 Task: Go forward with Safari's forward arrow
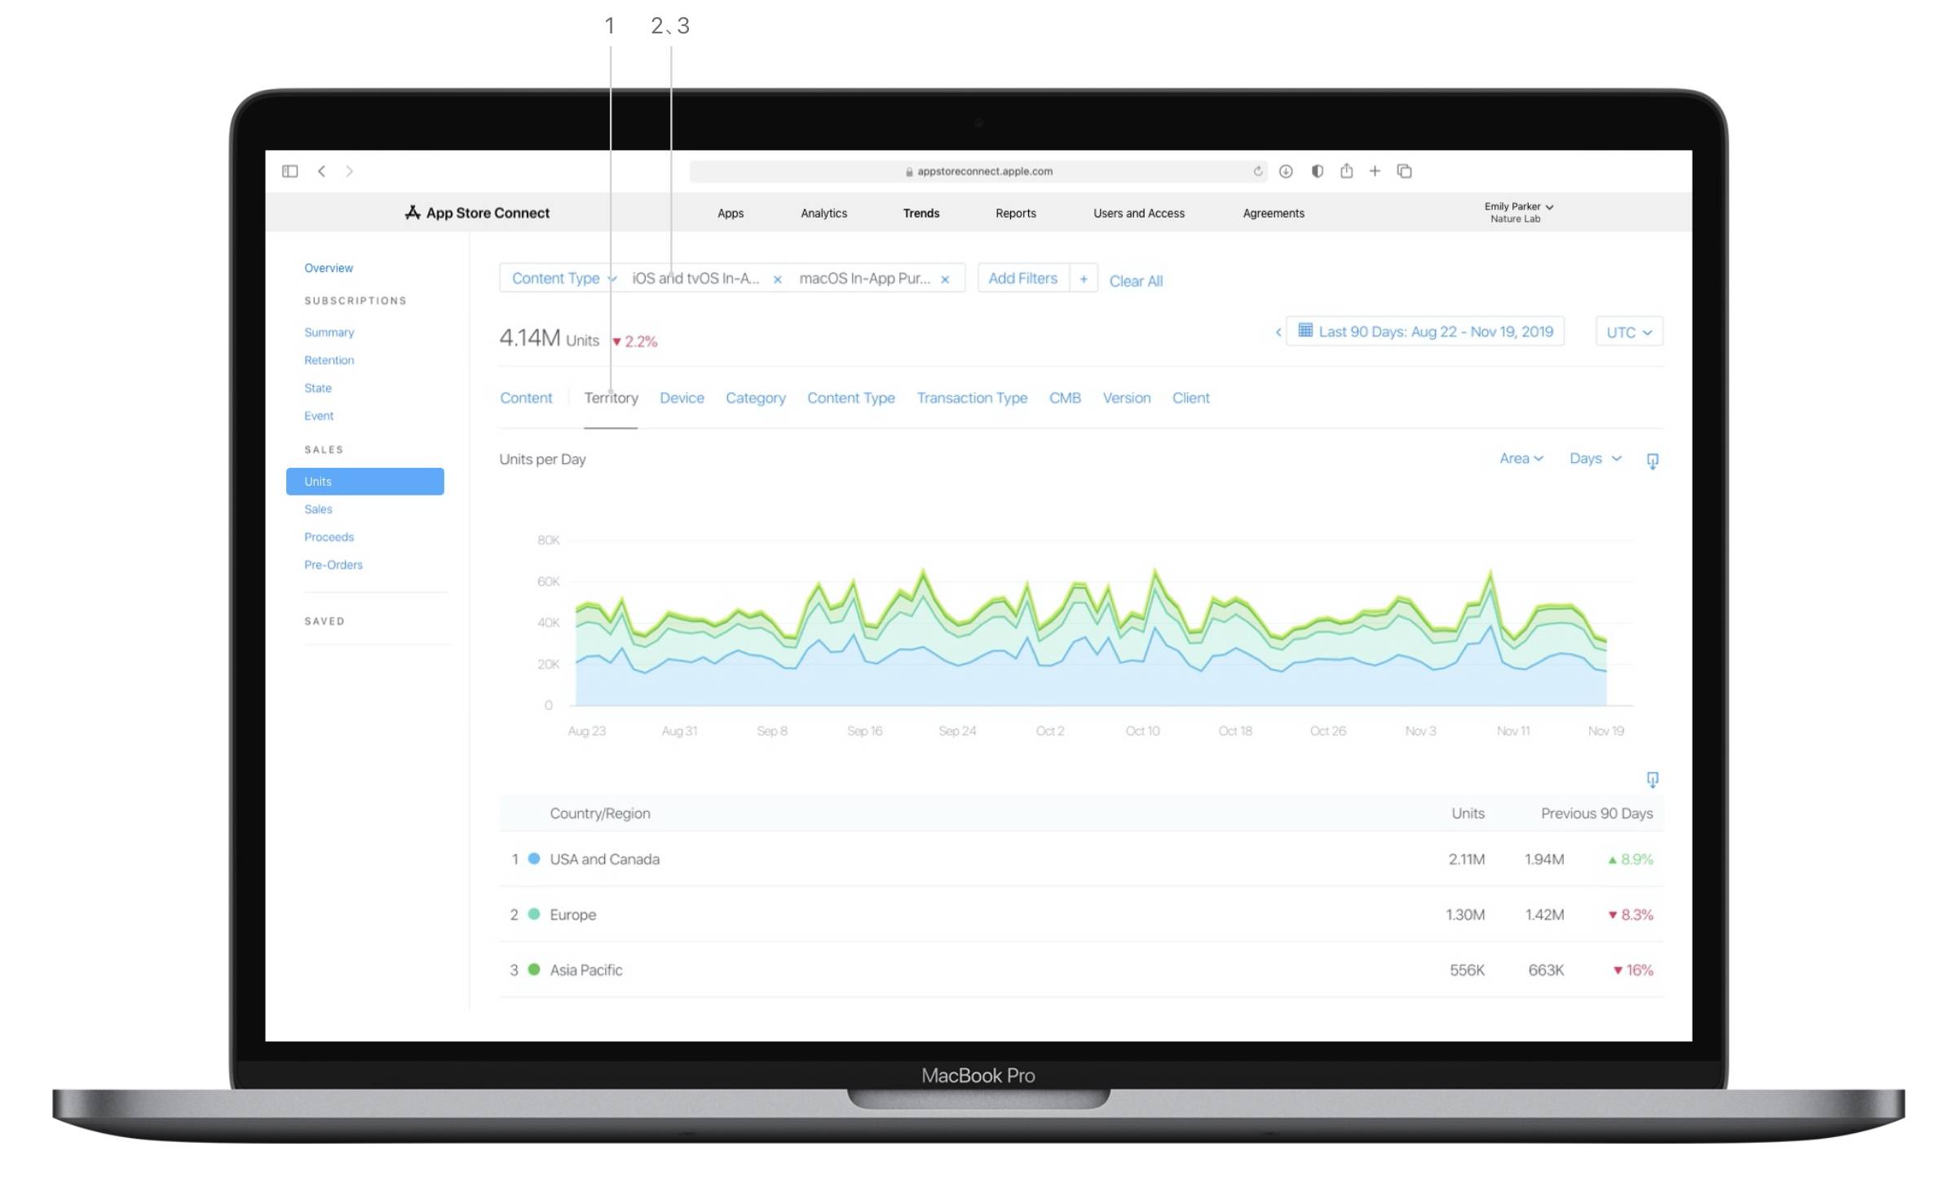349,171
